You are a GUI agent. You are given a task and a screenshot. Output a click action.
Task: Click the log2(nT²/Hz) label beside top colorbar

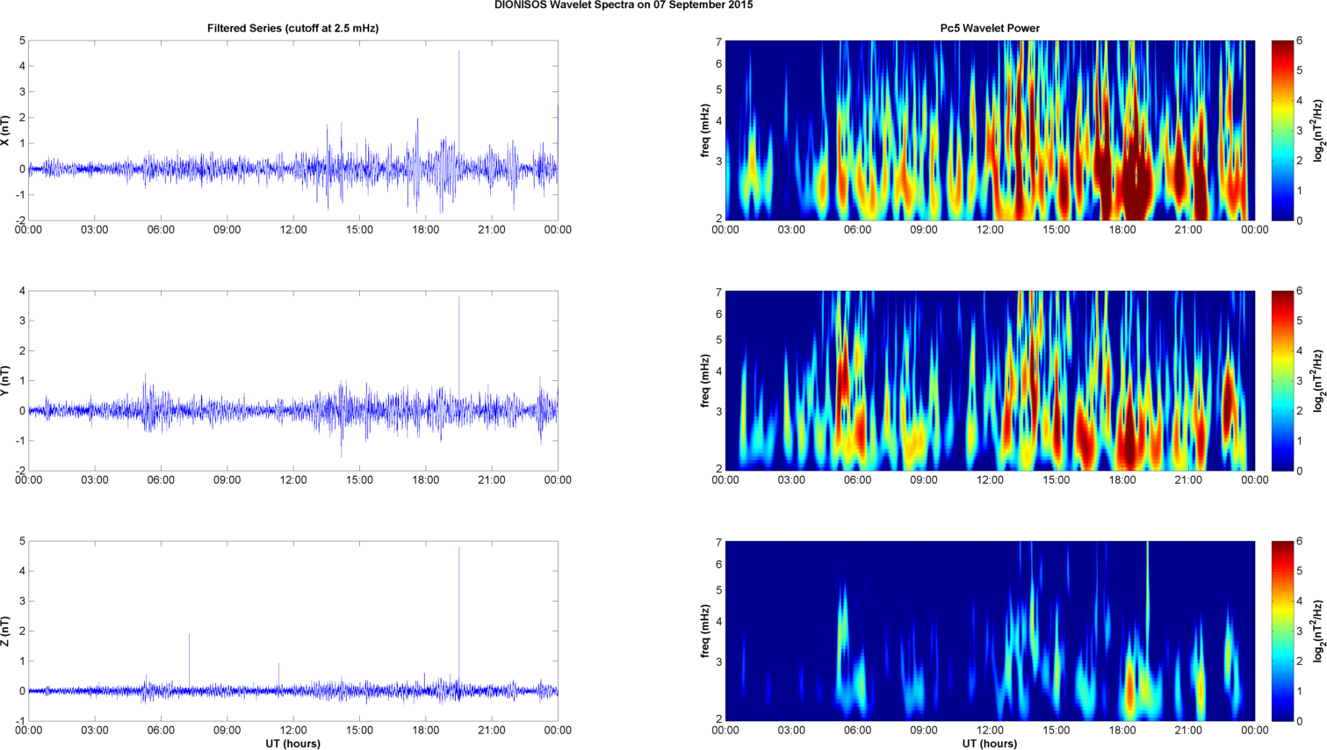click(1318, 130)
